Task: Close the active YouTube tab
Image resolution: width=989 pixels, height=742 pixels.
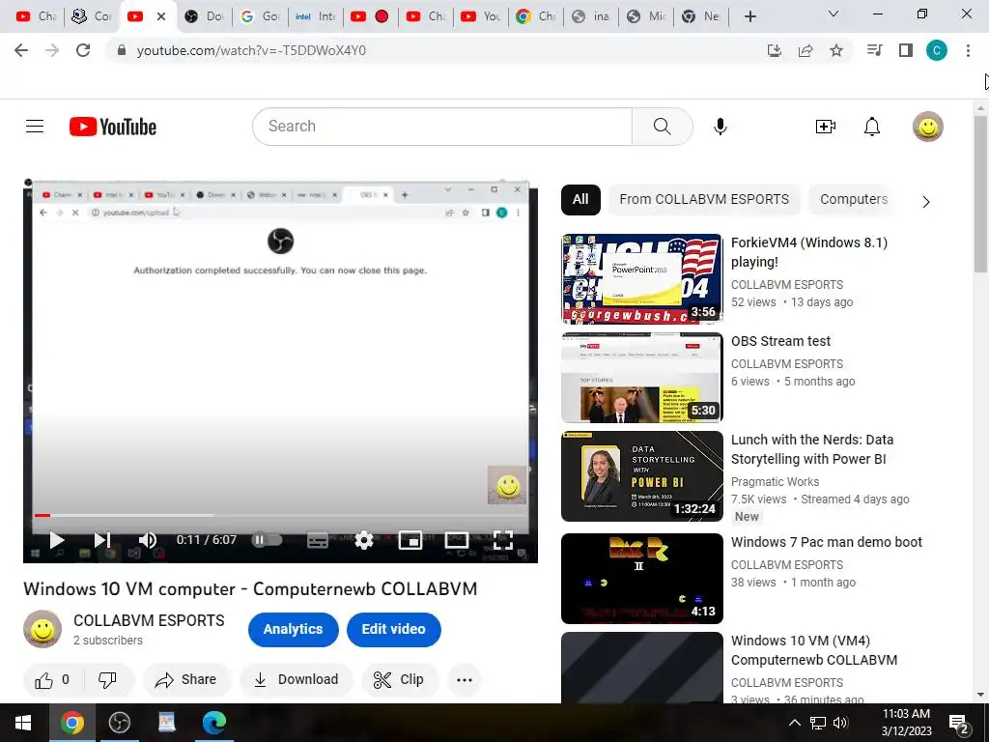Action: coord(161,16)
